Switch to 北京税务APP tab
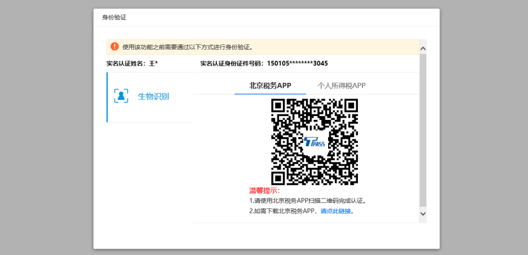This screenshot has height=255, width=528. click(x=270, y=85)
